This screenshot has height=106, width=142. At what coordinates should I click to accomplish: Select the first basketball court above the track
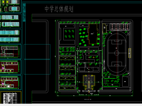pos(112,27)
